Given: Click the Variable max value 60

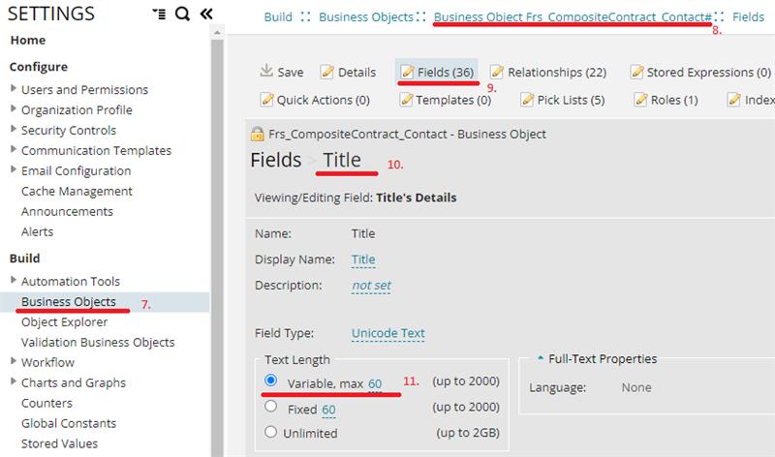Looking at the screenshot, I should click(374, 383).
